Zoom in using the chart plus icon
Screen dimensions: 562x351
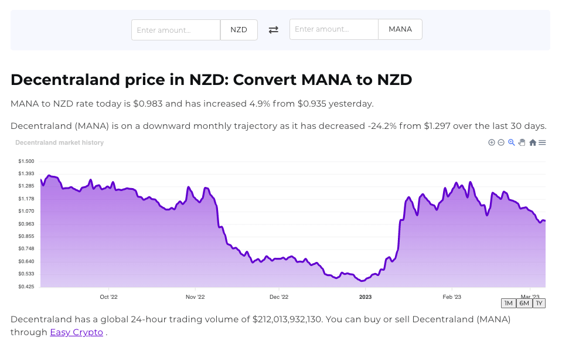coord(492,142)
